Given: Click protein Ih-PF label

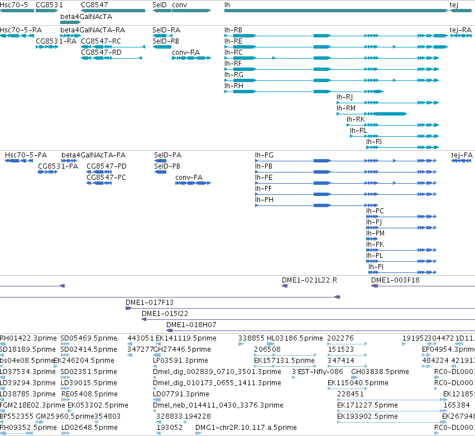Looking at the screenshot, I should click(x=263, y=189).
